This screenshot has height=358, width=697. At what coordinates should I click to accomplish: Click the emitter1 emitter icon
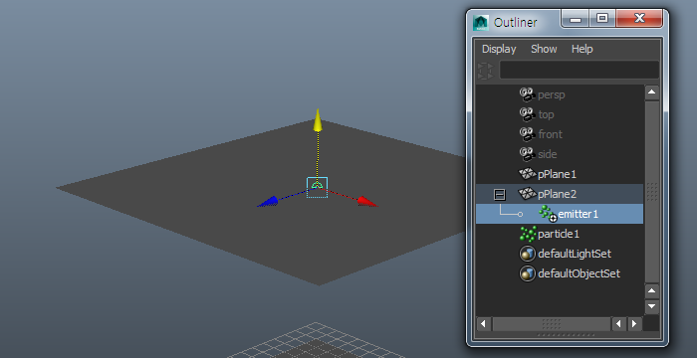tap(548, 214)
